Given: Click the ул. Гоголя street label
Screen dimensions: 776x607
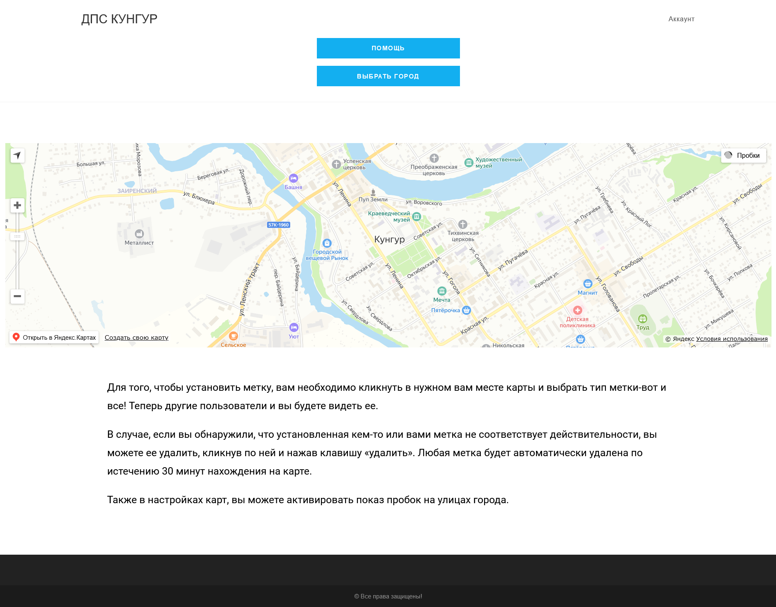Looking at the screenshot, I should click(x=451, y=282).
